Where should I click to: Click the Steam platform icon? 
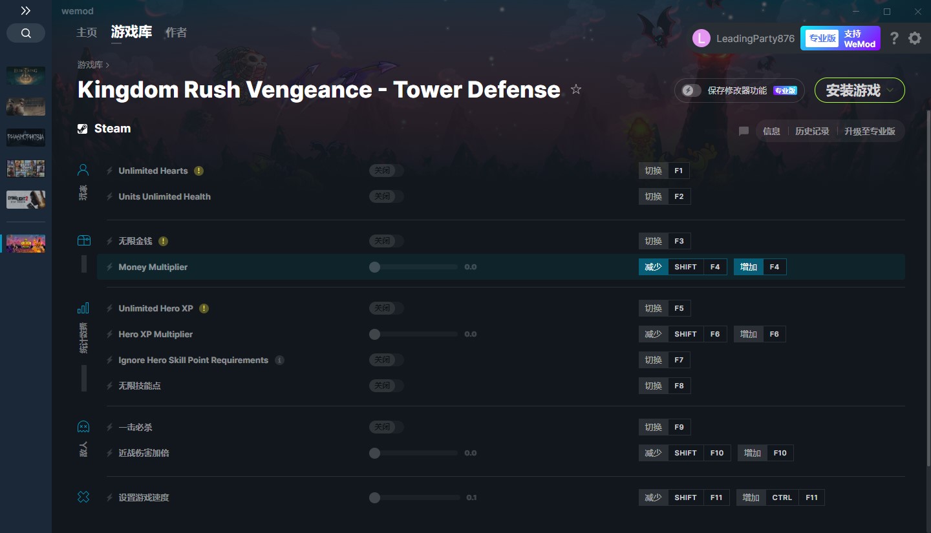click(83, 129)
